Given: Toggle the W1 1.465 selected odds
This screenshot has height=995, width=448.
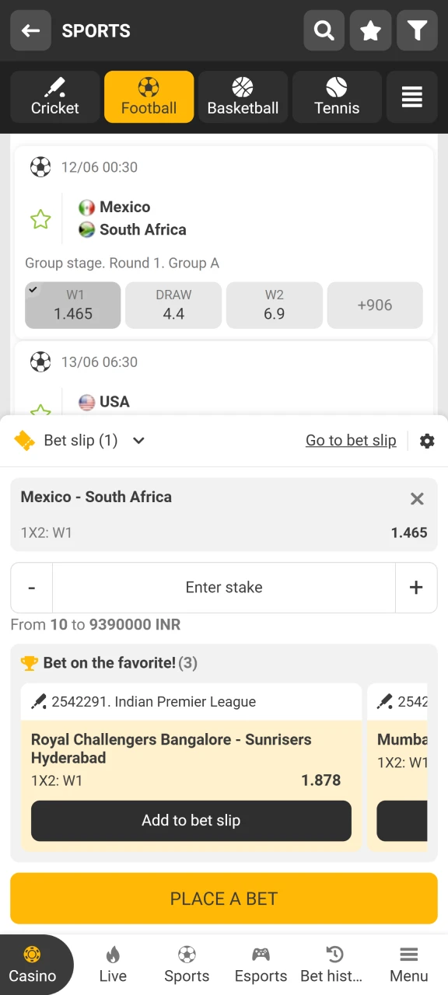Looking at the screenshot, I should coord(72,305).
